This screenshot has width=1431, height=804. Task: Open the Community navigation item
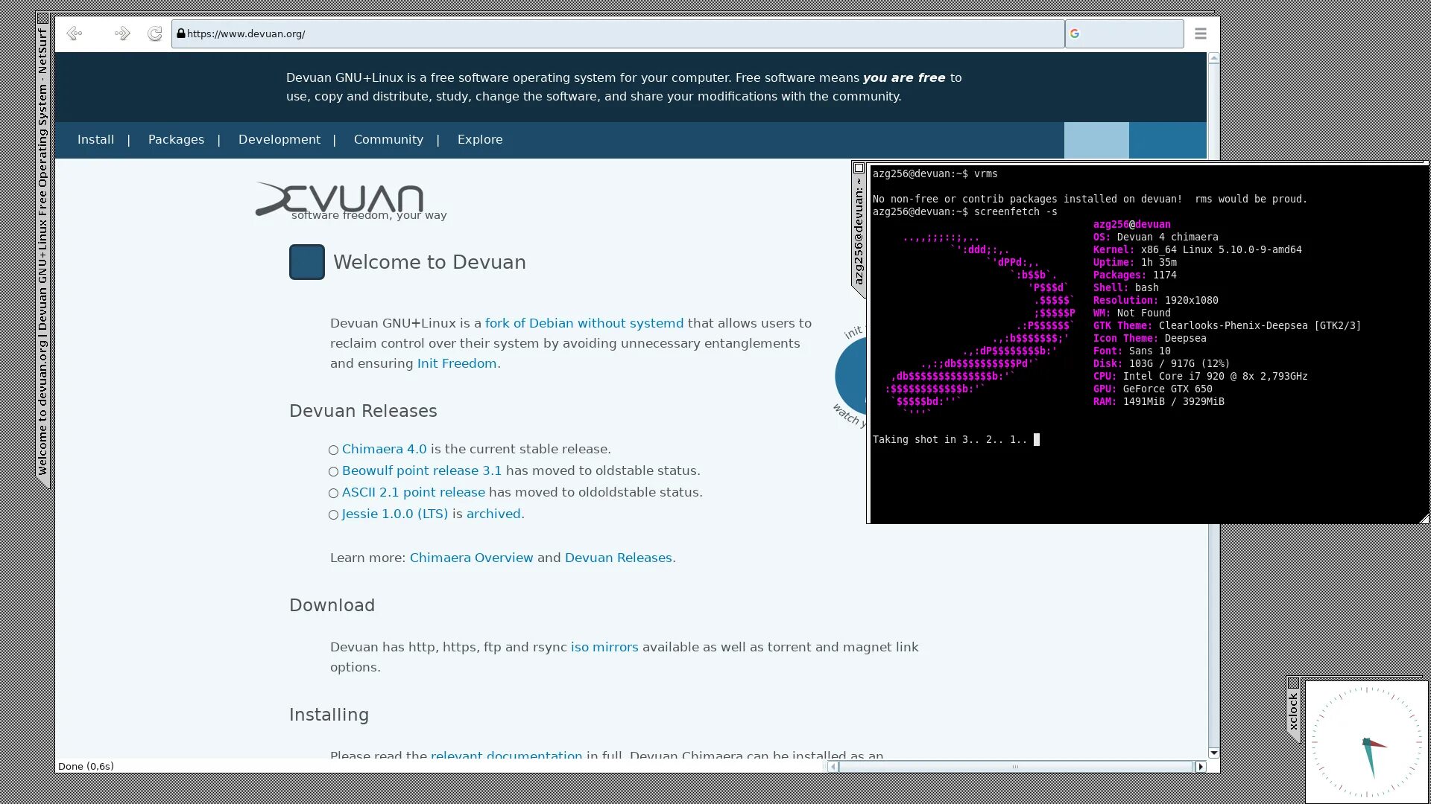388,140
